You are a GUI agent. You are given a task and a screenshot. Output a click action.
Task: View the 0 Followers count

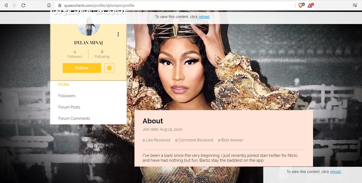click(75, 54)
